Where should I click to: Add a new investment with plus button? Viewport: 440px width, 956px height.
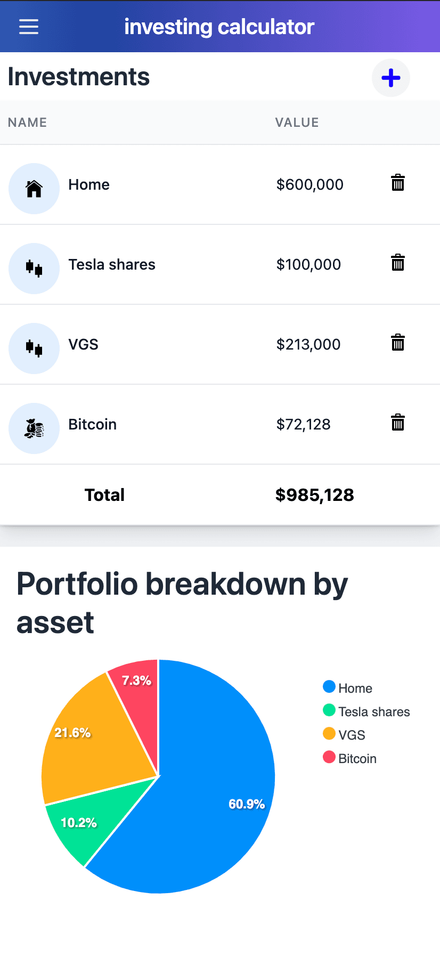391,78
